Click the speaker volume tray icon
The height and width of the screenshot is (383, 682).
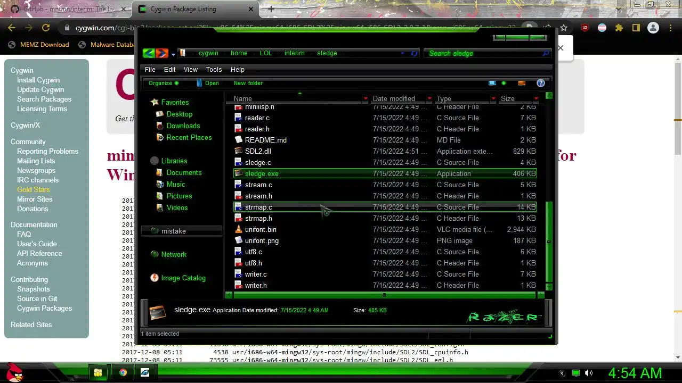pyautogui.click(x=589, y=373)
